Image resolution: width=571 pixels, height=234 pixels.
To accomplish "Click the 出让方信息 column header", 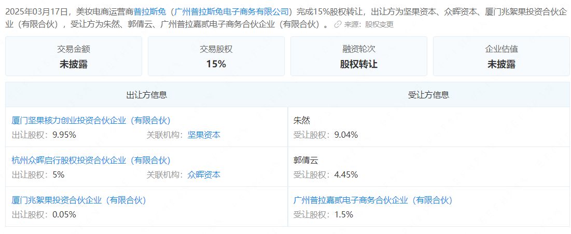I will pyautogui.click(x=147, y=95).
